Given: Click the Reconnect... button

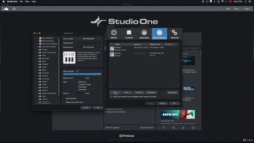Looking at the screenshot, I should pyautogui.click(x=173, y=93).
